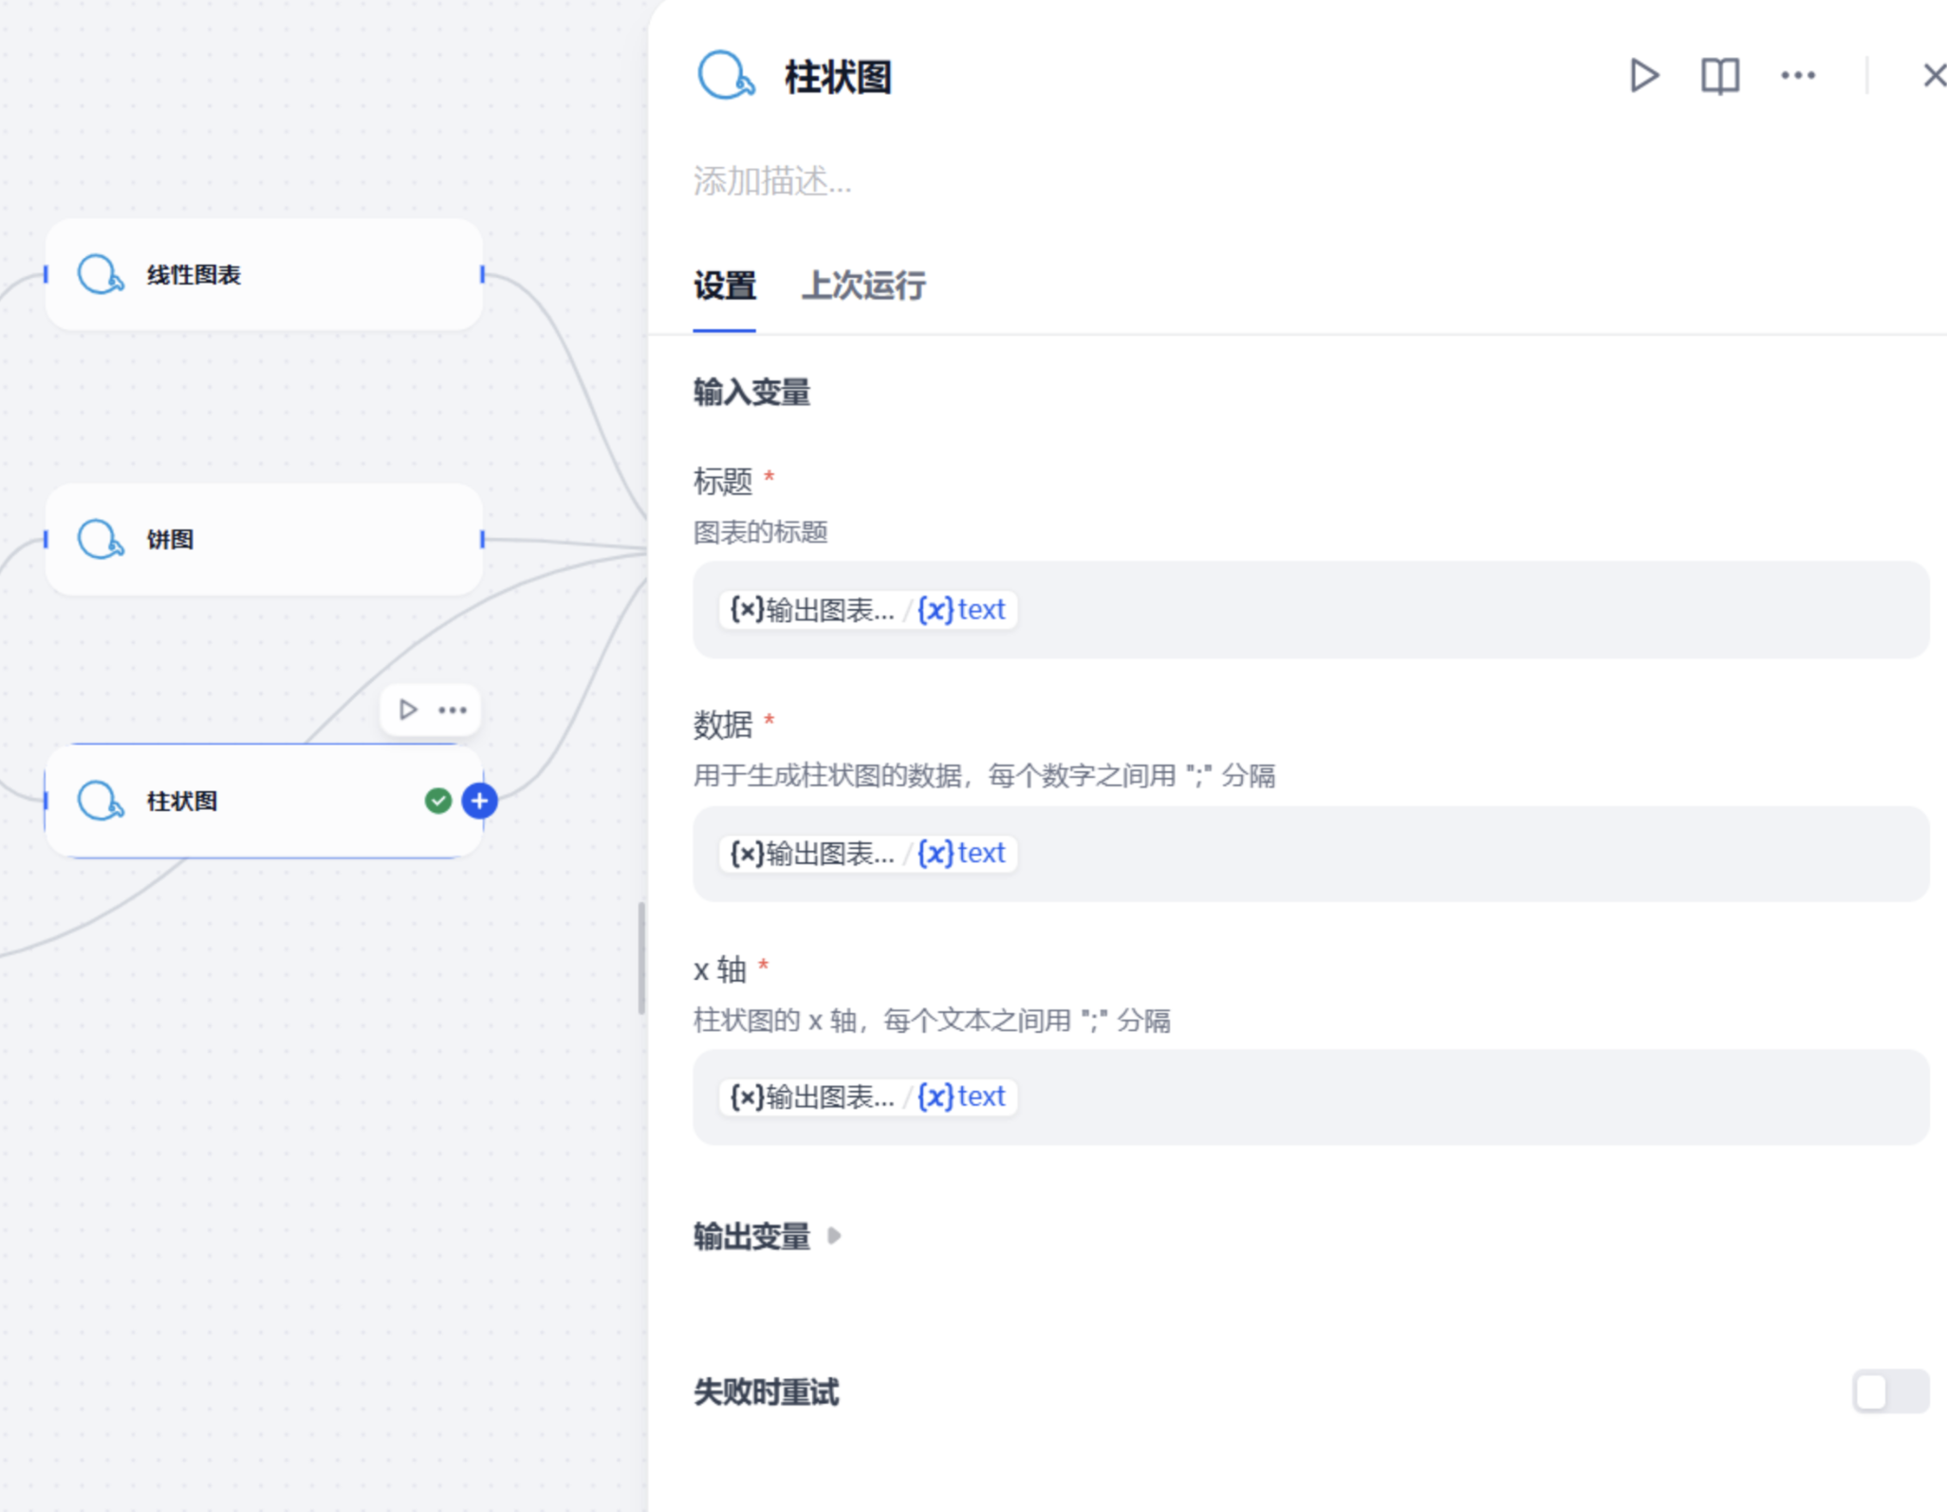
Task: Click the 标题 variable input field
Action: pyautogui.click(x=1310, y=610)
